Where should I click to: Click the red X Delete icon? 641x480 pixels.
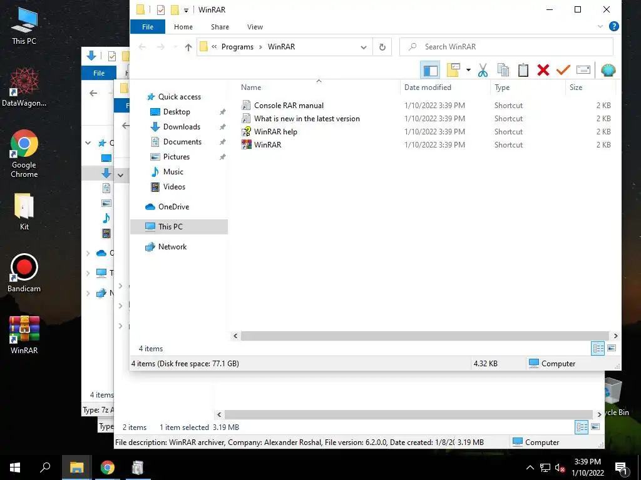pyautogui.click(x=543, y=70)
